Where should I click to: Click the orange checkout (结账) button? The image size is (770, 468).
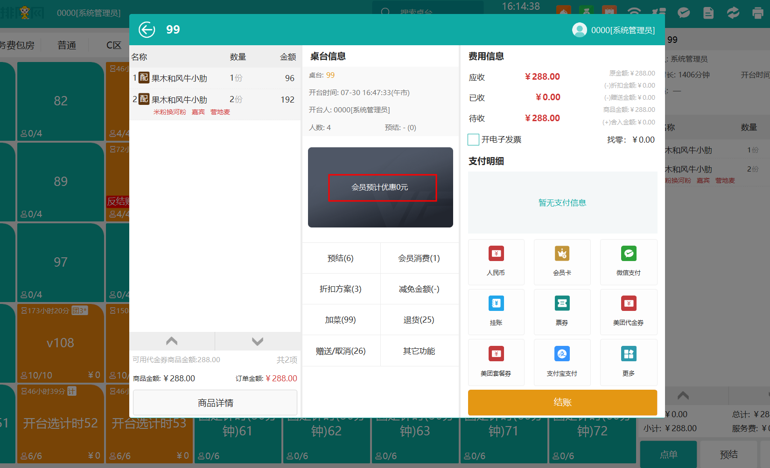click(x=562, y=402)
